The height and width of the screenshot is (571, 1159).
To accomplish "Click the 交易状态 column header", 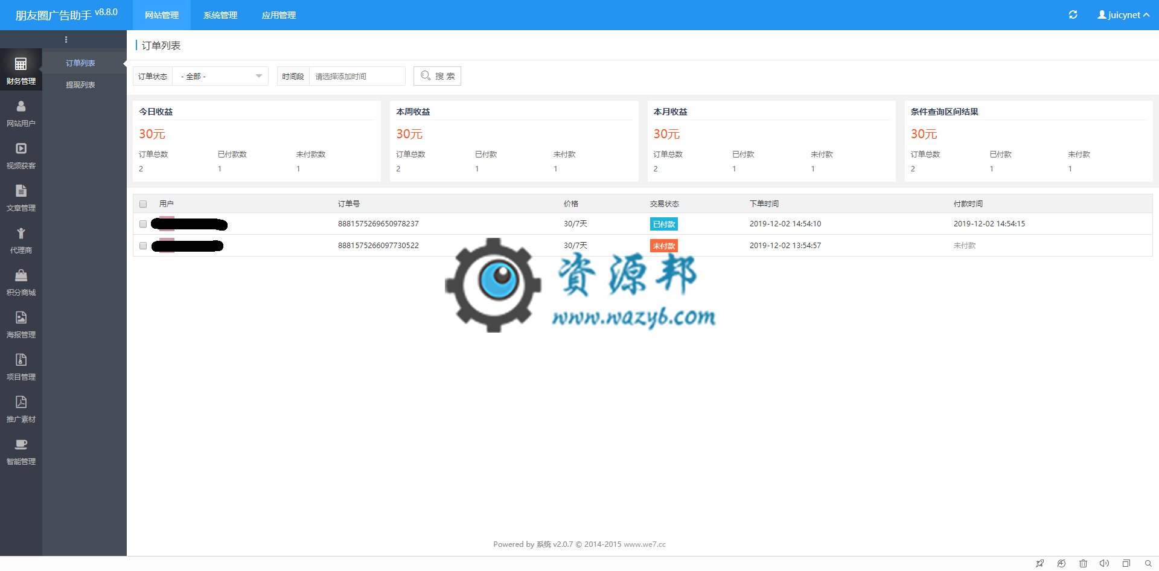I will pos(665,204).
